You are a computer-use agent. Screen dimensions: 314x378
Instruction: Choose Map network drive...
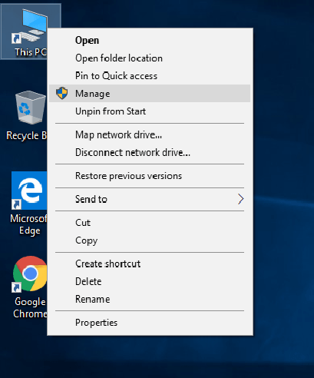150,134
